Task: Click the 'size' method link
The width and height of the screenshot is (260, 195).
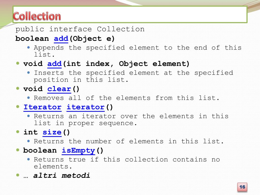Action: point(52,133)
